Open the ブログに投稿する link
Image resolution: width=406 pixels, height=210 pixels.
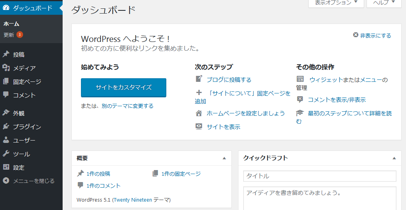click(x=229, y=79)
